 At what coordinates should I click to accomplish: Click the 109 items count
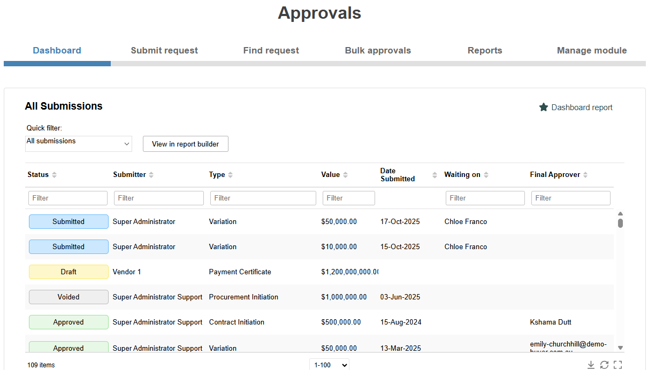41,365
